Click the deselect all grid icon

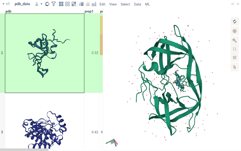click(x=67, y=4)
